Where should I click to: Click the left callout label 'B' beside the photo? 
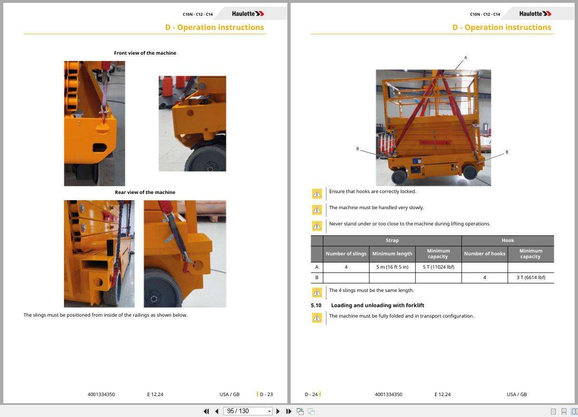[x=357, y=149]
